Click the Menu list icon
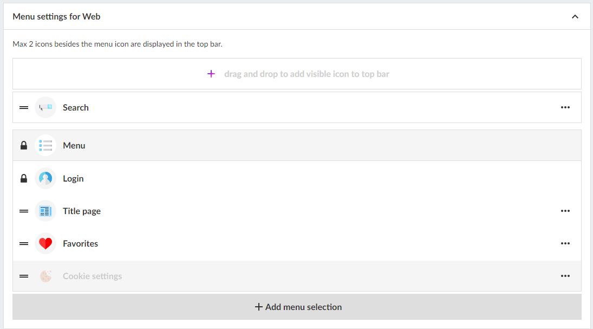 45,145
